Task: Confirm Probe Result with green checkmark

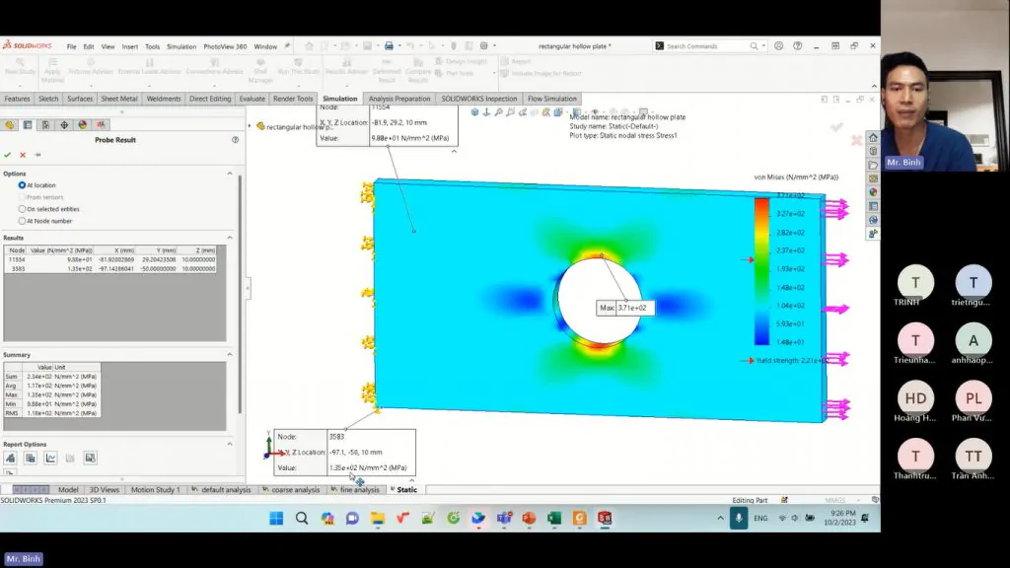Action: tap(8, 155)
